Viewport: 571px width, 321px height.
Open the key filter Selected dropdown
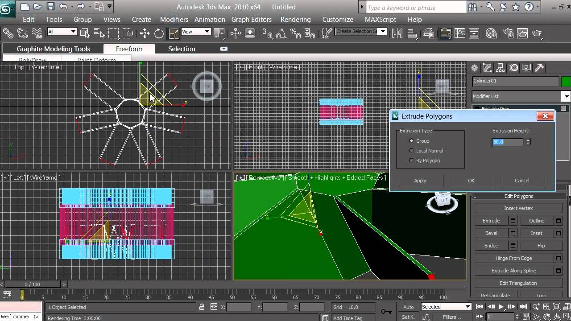pyautogui.click(x=446, y=307)
